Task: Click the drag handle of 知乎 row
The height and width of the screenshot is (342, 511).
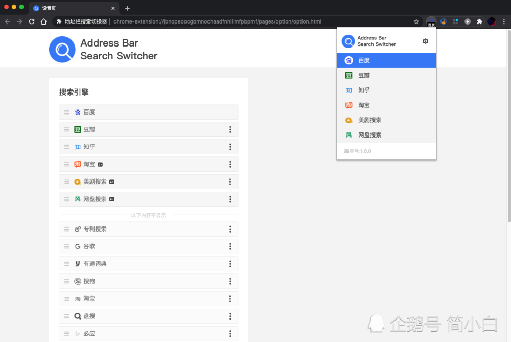Action: (x=67, y=147)
